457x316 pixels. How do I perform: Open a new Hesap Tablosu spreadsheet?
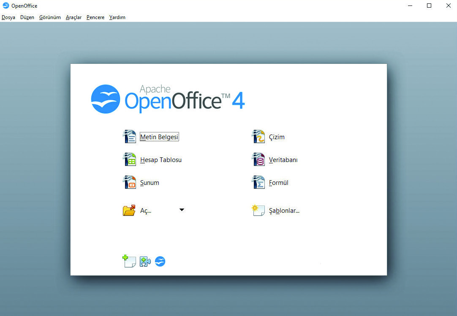[160, 160]
